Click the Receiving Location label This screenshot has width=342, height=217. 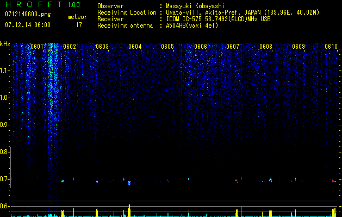pos(127,12)
